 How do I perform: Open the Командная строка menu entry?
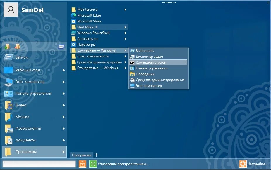(158, 62)
